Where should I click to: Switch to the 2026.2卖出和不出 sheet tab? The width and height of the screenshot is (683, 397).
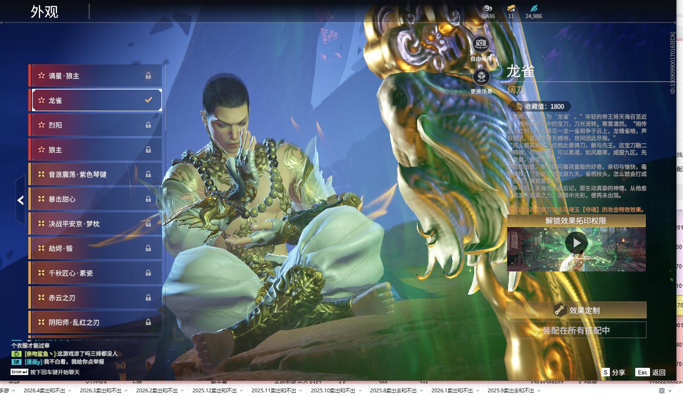(156, 391)
